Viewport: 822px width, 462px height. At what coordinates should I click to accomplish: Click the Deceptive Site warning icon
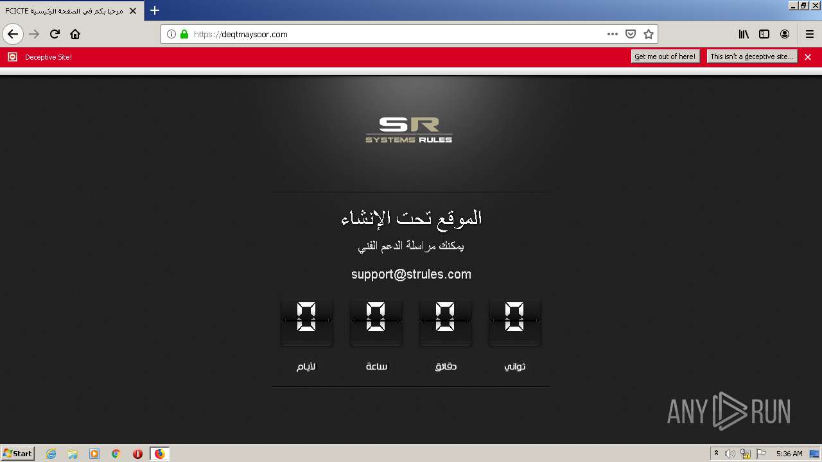point(12,57)
